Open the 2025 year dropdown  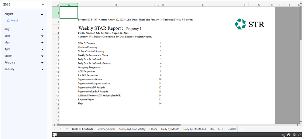click(24, 5)
